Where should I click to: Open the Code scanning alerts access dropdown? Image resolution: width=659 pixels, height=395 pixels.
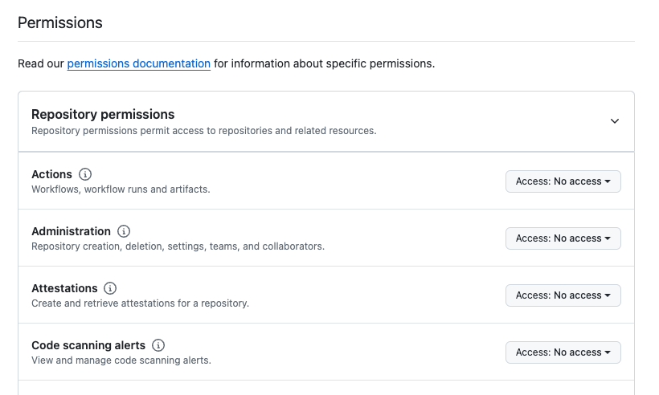coord(563,352)
